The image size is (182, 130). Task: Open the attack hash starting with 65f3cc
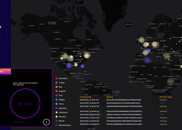(124, 100)
